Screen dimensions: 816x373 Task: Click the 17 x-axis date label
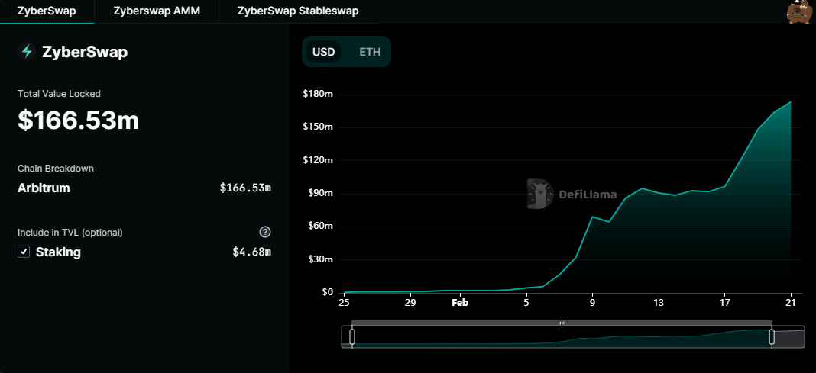725,302
